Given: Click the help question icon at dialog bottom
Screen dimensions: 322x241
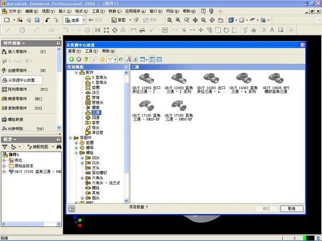Looking at the screenshot, I should pyautogui.click(x=71, y=209).
